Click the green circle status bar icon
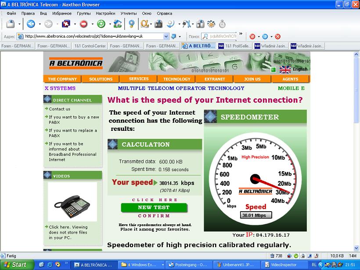The width and height of the screenshot is (360, 270). [x=296, y=256]
